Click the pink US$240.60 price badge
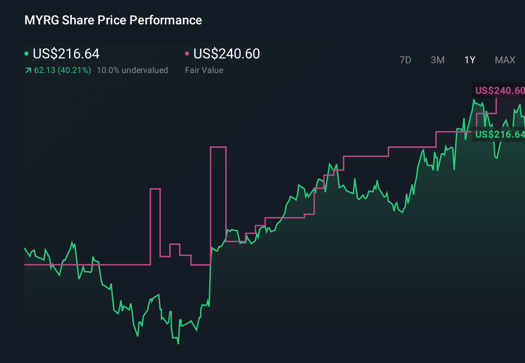This screenshot has width=525, height=363. pos(500,90)
